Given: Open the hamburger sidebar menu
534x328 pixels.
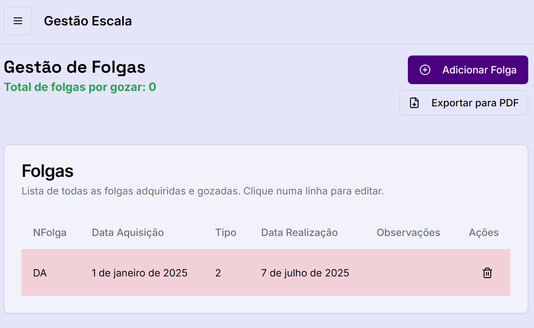Looking at the screenshot, I should [x=18, y=21].
